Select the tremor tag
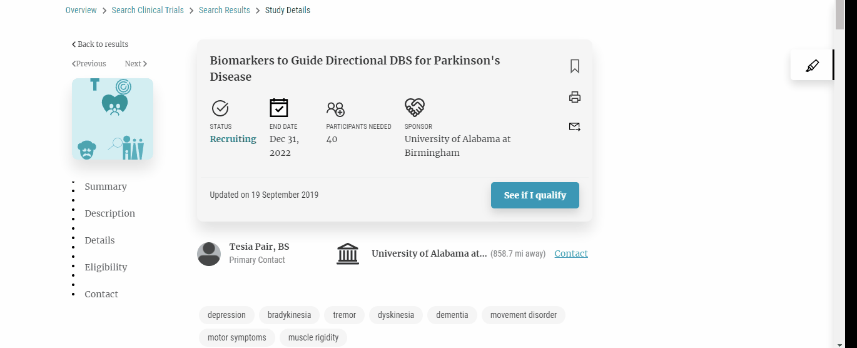 click(x=344, y=315)
